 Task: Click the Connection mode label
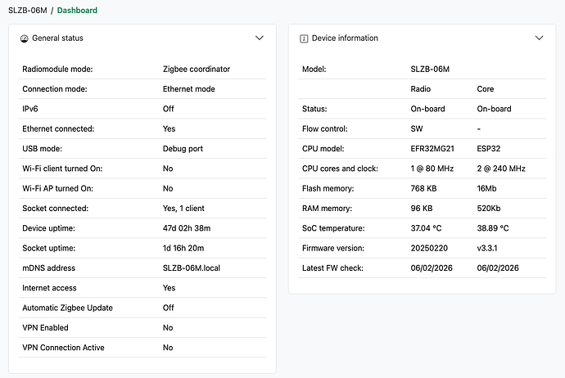55,89
